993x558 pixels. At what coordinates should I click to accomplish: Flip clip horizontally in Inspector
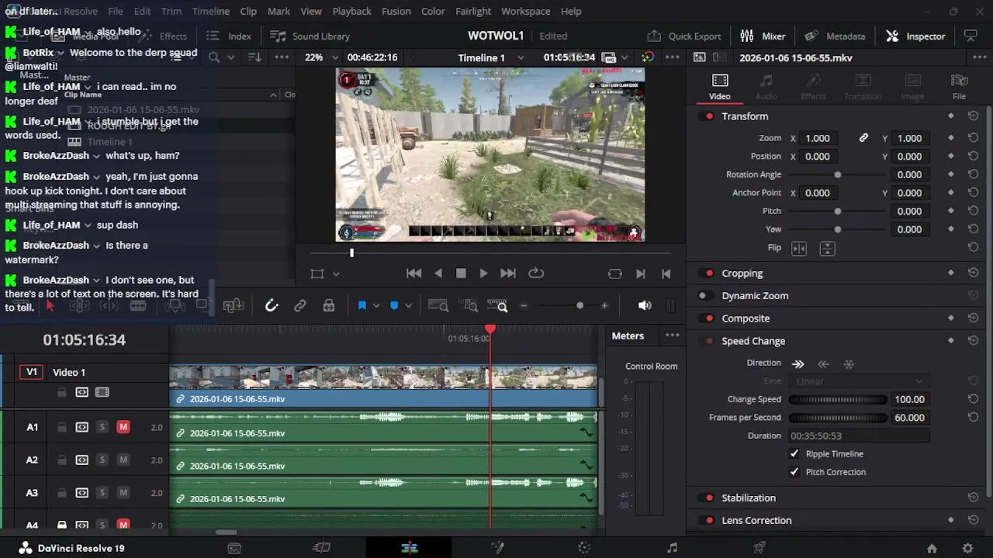798,249
